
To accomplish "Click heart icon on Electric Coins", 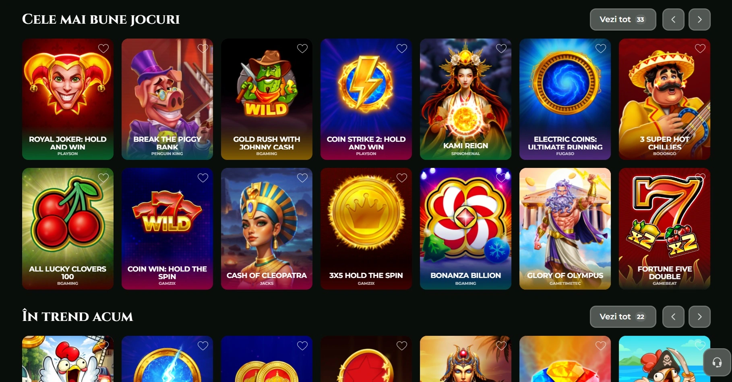I will pos(601,49).
